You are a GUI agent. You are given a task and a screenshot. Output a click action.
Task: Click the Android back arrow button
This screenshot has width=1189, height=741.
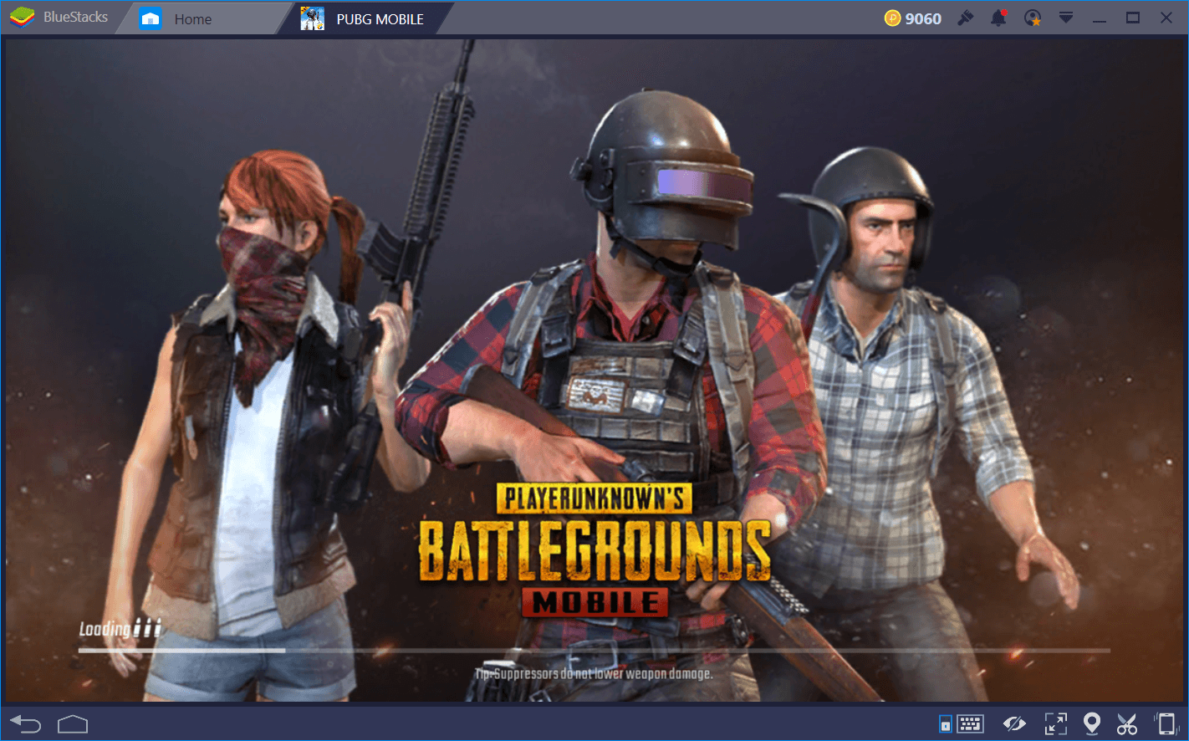[x=26, y=723]
